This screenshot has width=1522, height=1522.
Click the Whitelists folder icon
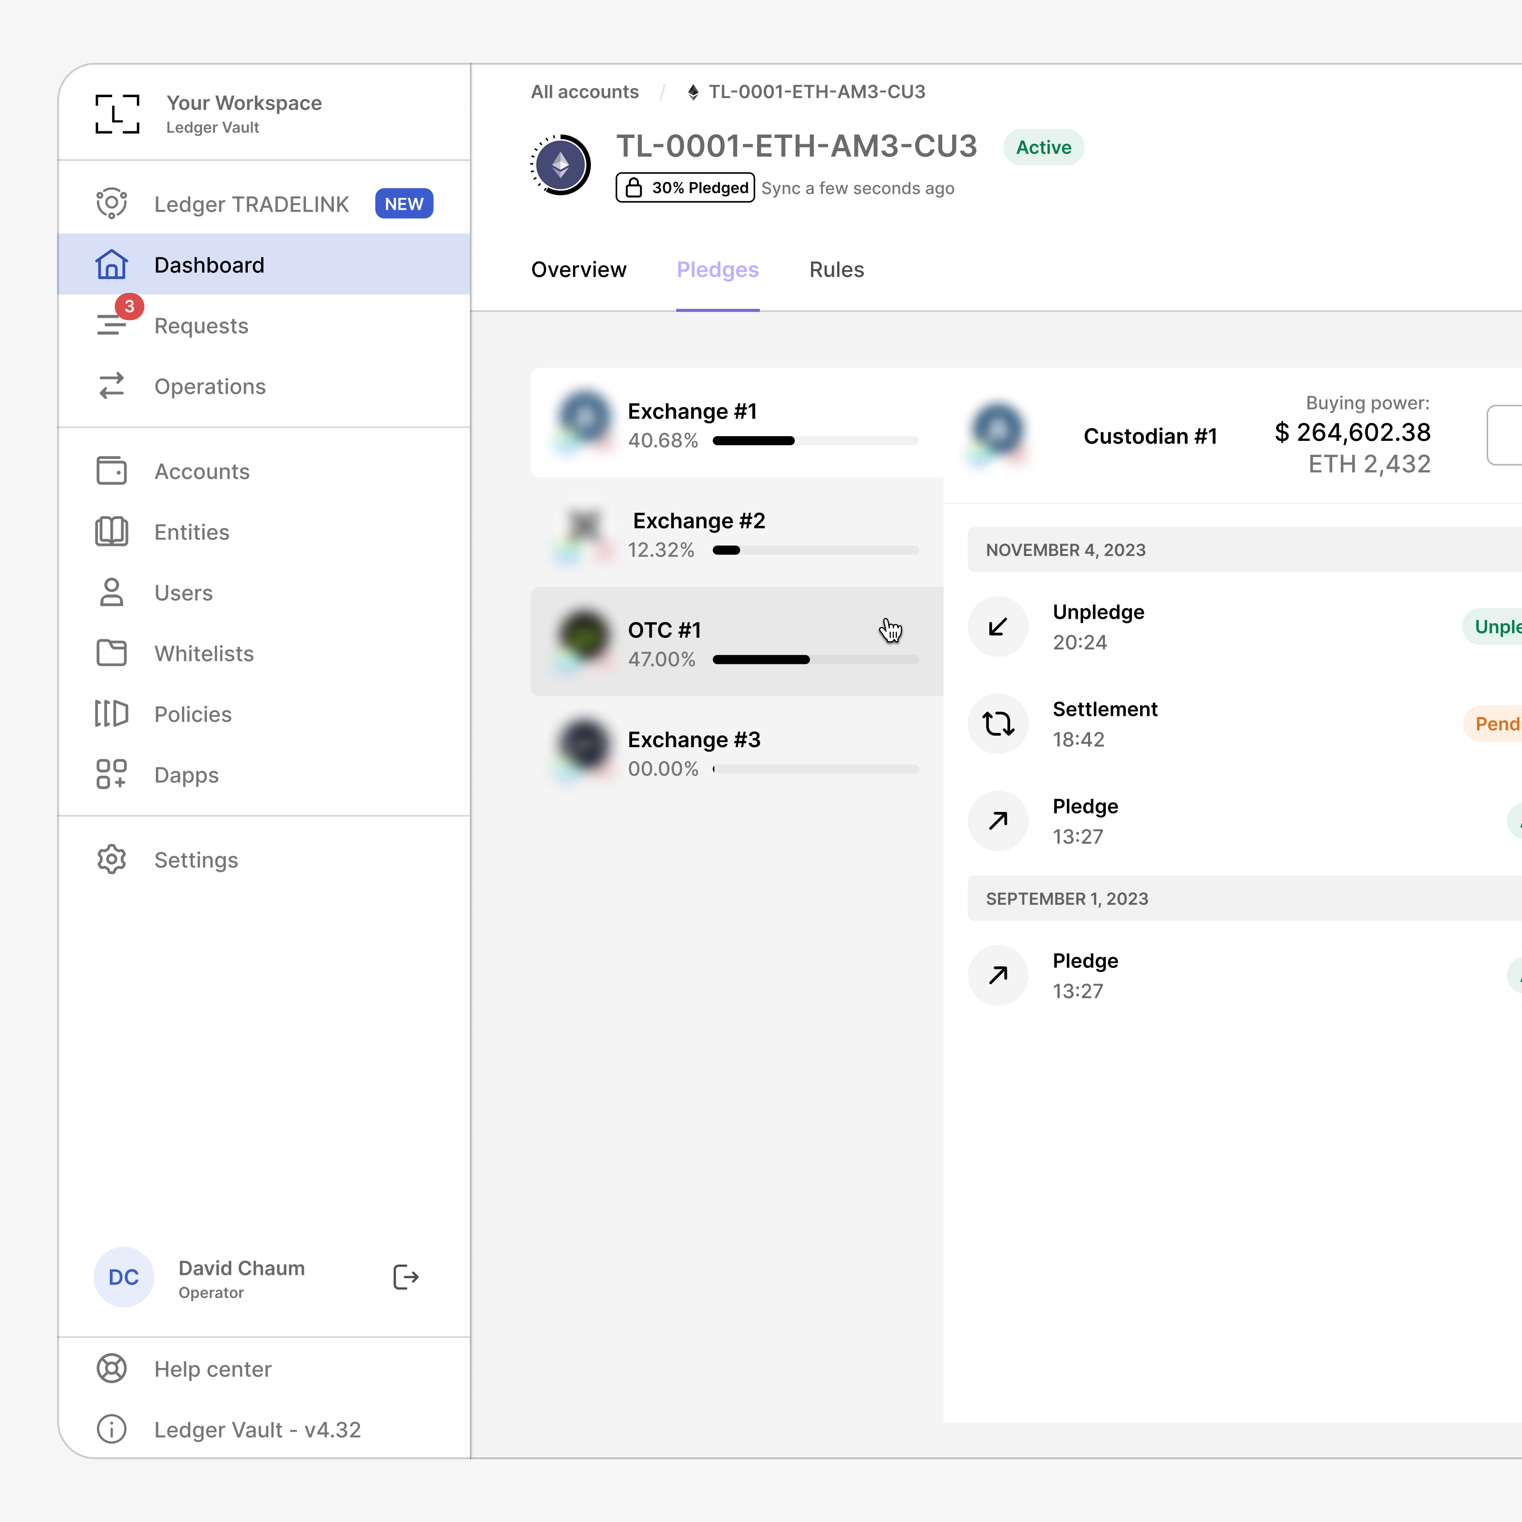tap(111, 653)
